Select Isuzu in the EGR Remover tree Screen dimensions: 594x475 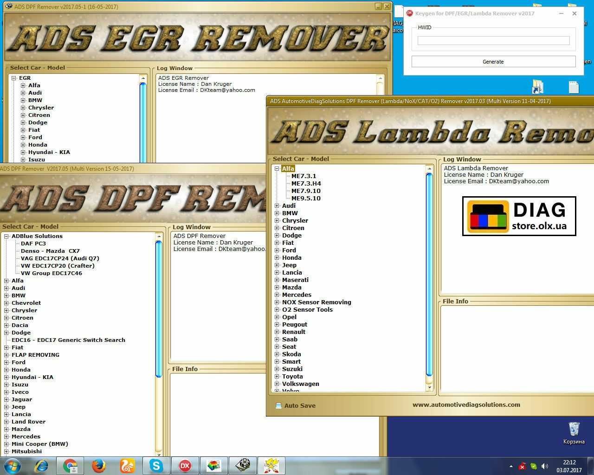pyautogui.click(x=37, y=160)
